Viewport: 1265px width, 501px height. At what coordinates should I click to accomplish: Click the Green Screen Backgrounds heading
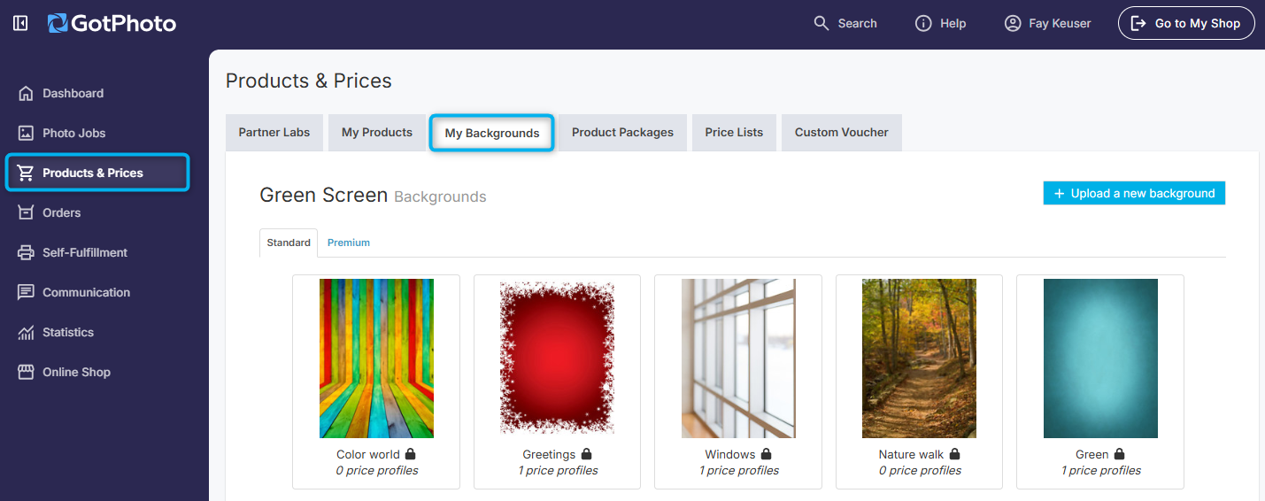pyautogui.click(x=373, y=196)
